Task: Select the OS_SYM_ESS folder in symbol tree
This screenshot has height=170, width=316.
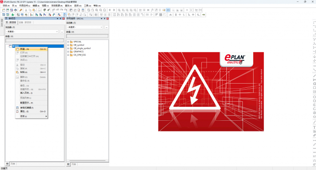Action: click(79, 55)
